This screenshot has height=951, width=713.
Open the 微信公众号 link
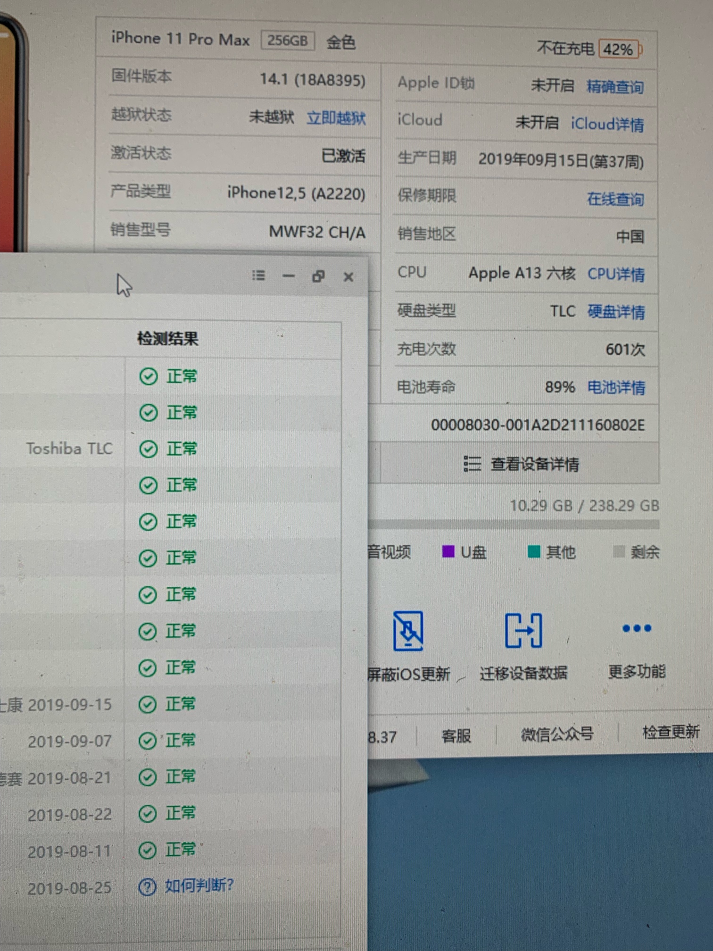click(x=557, y=734)
